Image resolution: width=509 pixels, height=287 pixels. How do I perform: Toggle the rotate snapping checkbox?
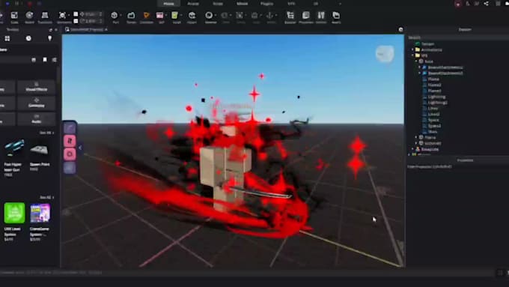[x=76, y=21]
